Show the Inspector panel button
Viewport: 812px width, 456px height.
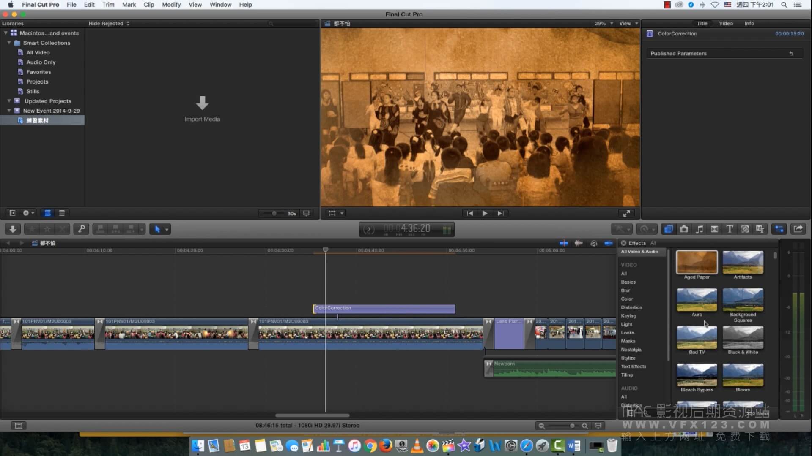tap(779, 229)
